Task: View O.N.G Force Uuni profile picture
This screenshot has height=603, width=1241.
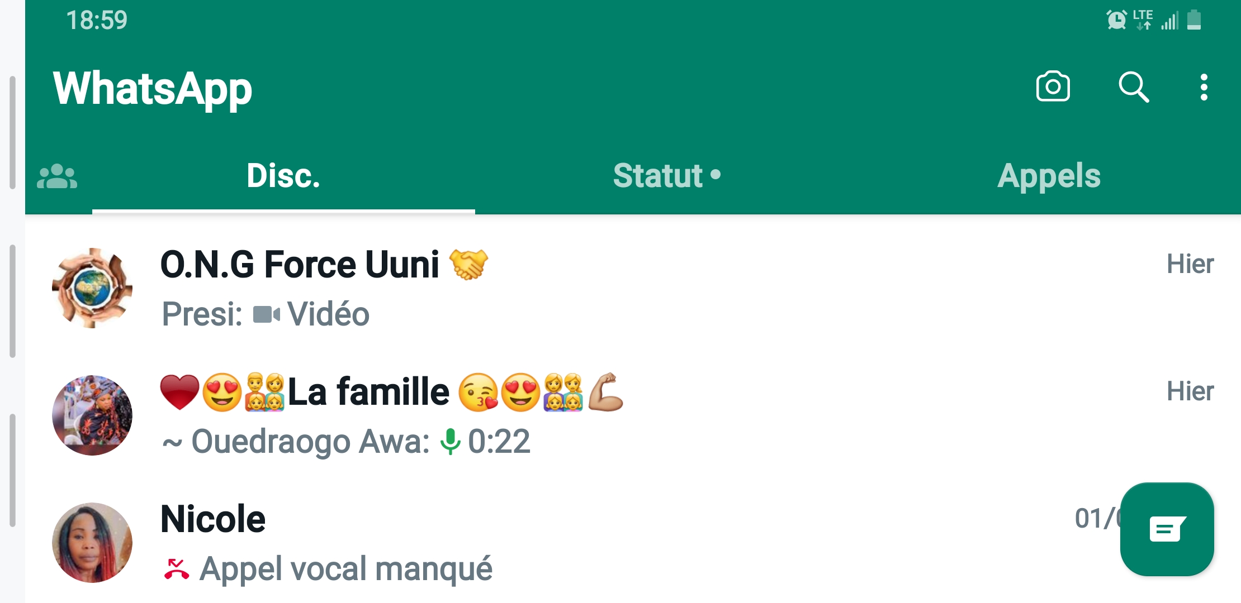Action: point(92,288)
